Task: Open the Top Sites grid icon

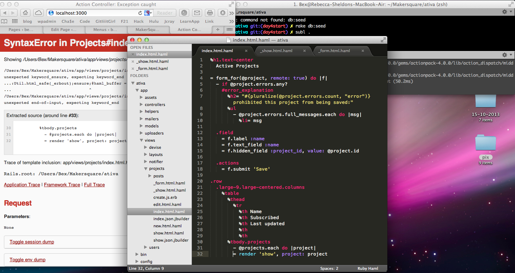Action: click(15, 21)
